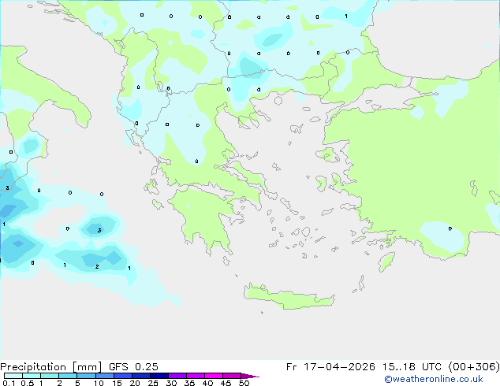The image size is (500, 386).
Task: Click the "10" legend scale label
Action: pyautogui.click(x=99, y=383)
